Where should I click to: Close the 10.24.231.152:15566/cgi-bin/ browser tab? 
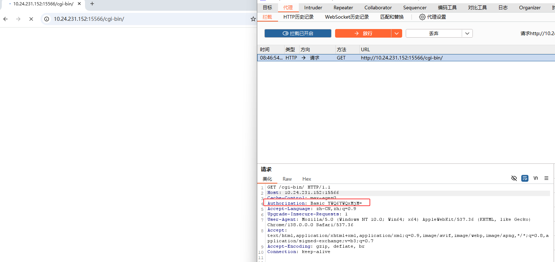[x=79, y=4]
